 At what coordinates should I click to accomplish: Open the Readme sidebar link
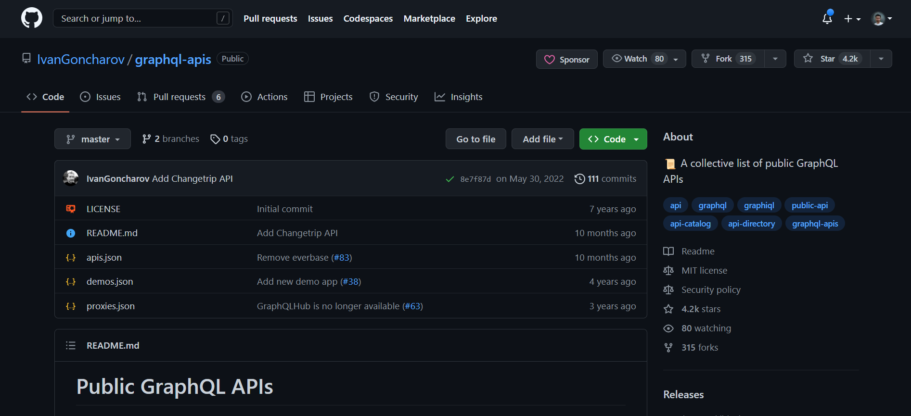pos(689,251)
